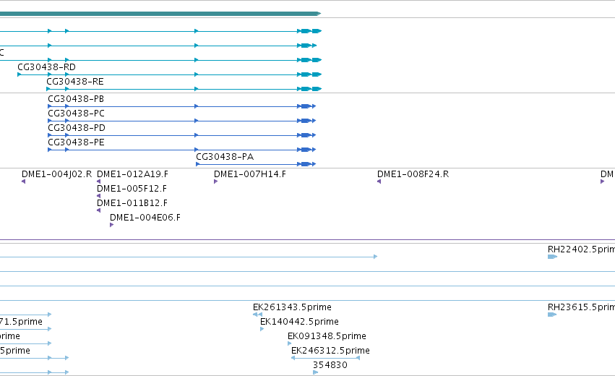Click the arrow glyph under EK140442.5prime
Viewport: 615px width, 376px height.
point(262,329)
